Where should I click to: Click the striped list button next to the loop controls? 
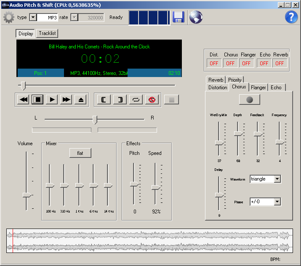[172, 100]
